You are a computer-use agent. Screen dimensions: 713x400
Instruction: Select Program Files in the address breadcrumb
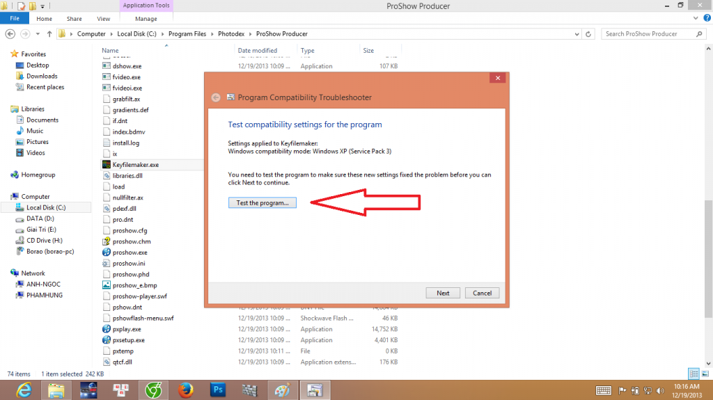point(187,34)
